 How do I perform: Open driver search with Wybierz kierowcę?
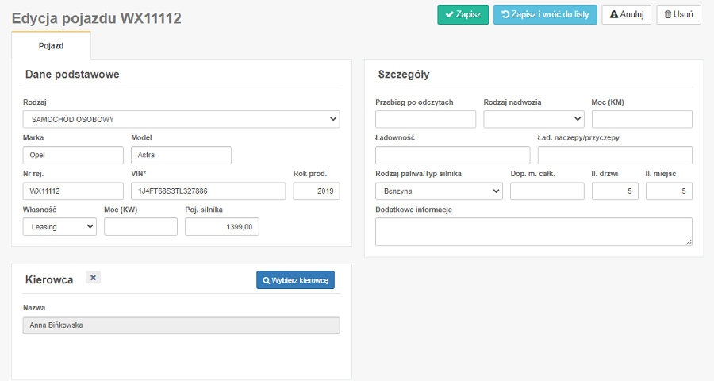(295, 280)
